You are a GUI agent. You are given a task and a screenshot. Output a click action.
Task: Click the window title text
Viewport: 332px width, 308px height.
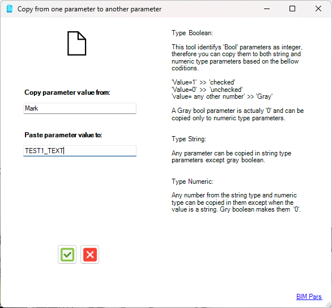(x=90, y=9)
